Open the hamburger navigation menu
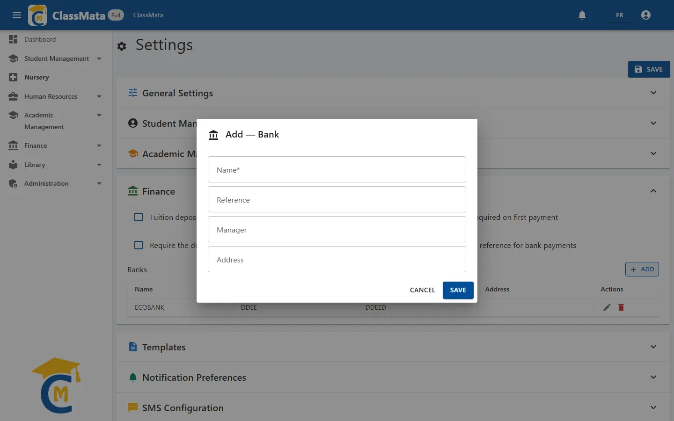Screen dimensions: 674x421 17,15
